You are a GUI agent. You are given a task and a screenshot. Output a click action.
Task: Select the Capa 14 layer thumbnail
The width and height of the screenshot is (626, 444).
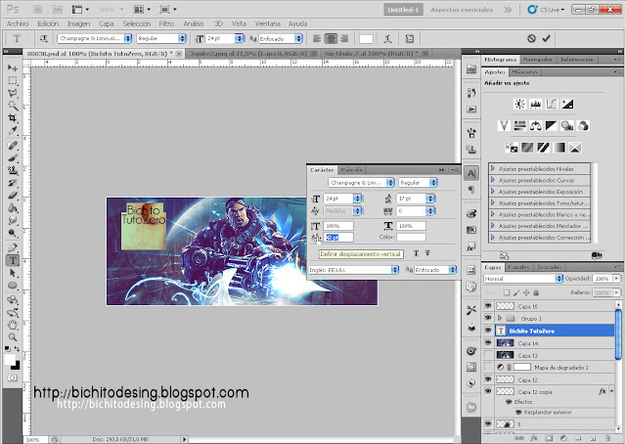pos(505,342)
